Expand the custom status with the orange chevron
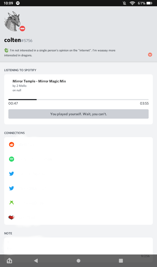157x267 pixels. tap(150, 54)
